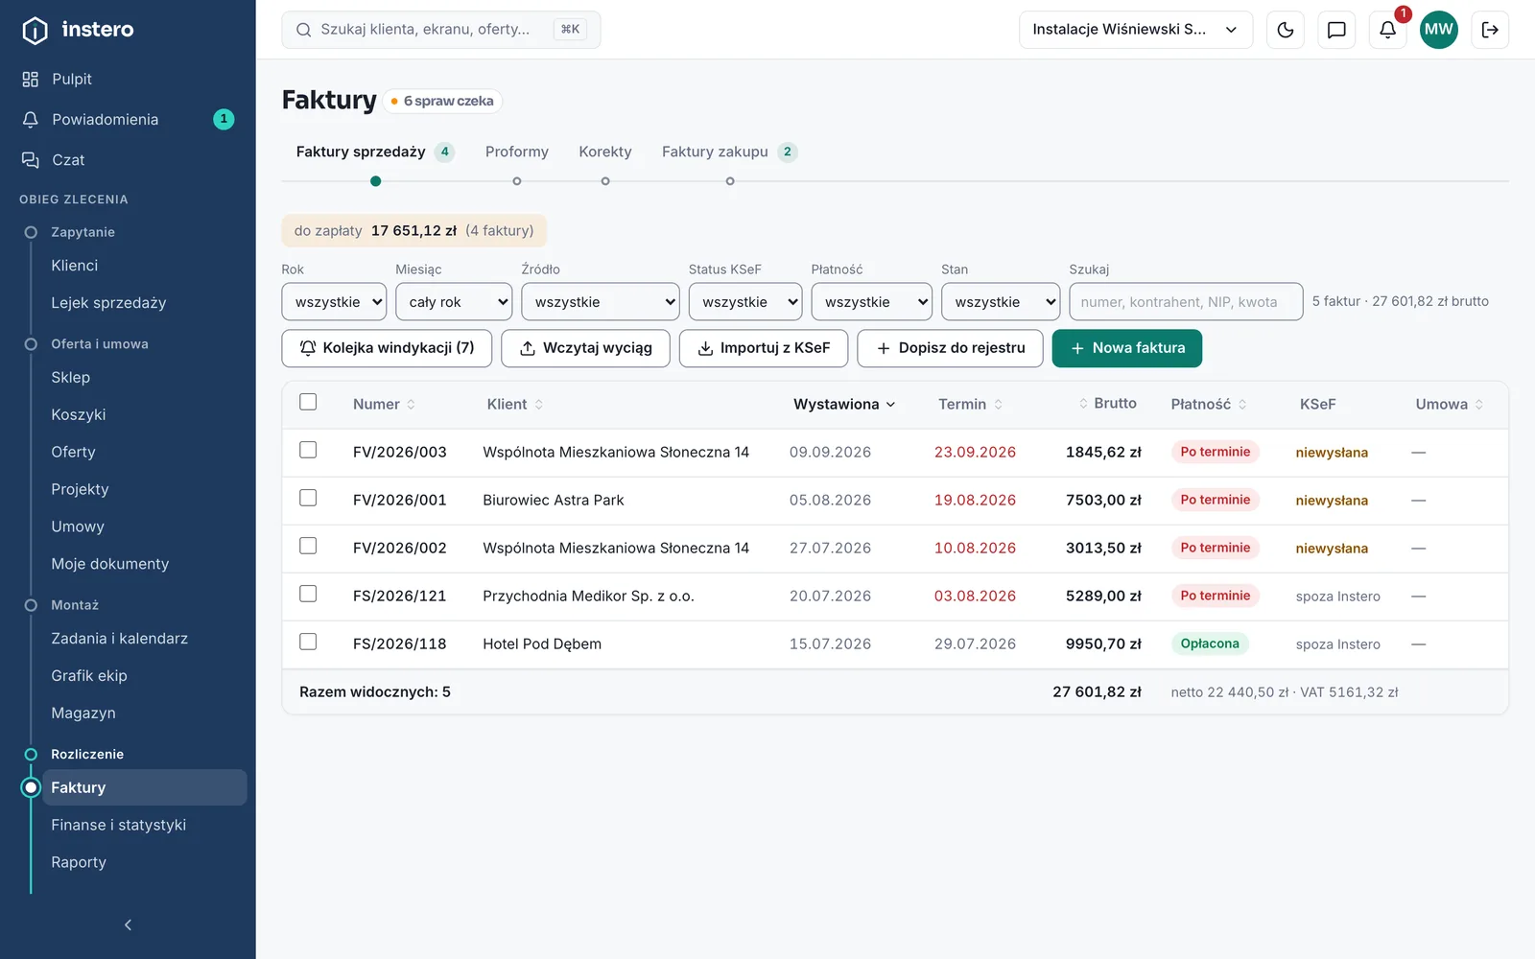Open MW user avatar
Image resolution: width=1535 pixels, height=959 pixels.
click(1438, 30)
